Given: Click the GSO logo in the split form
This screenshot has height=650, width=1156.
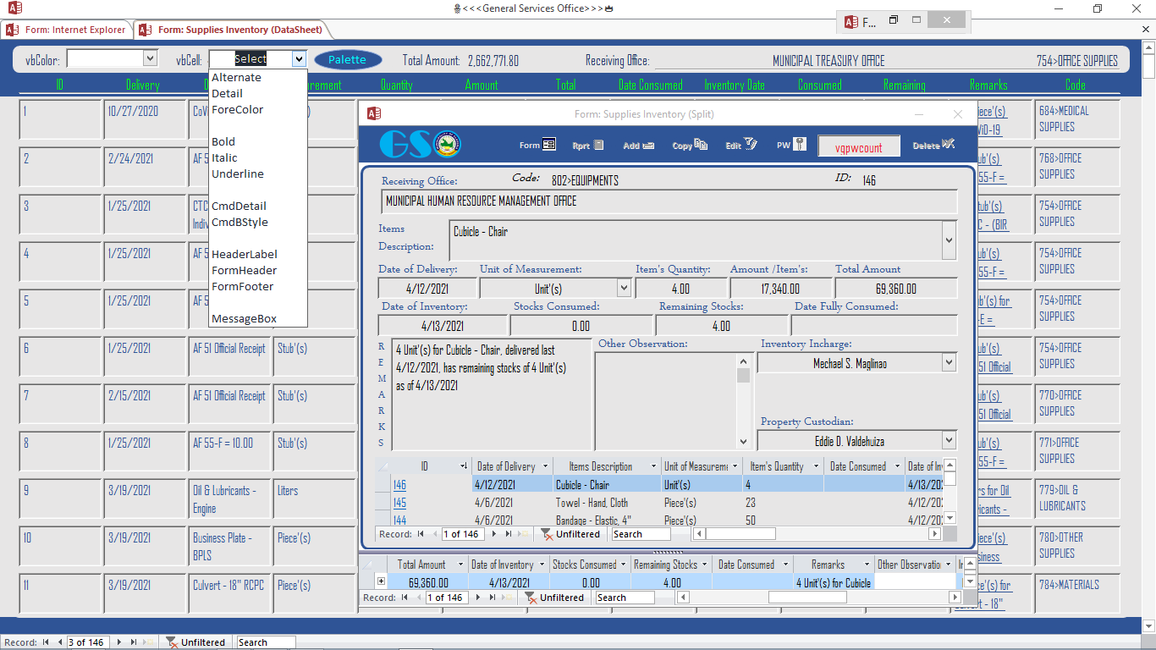Looking at the screenshot, I should pos(419,145).
